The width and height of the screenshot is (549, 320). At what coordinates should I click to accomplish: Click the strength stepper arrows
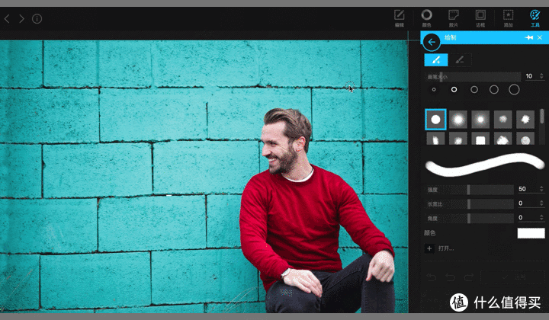pos(541,189)
